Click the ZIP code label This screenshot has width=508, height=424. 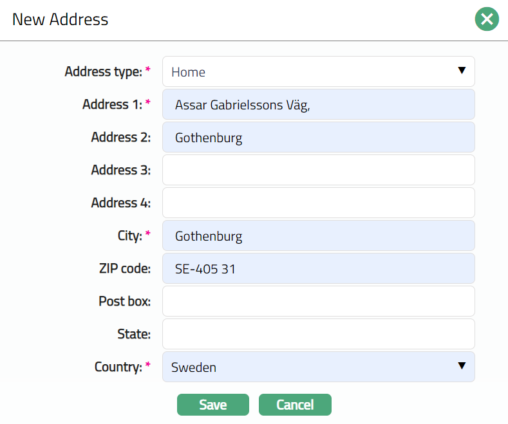(121, 268)
